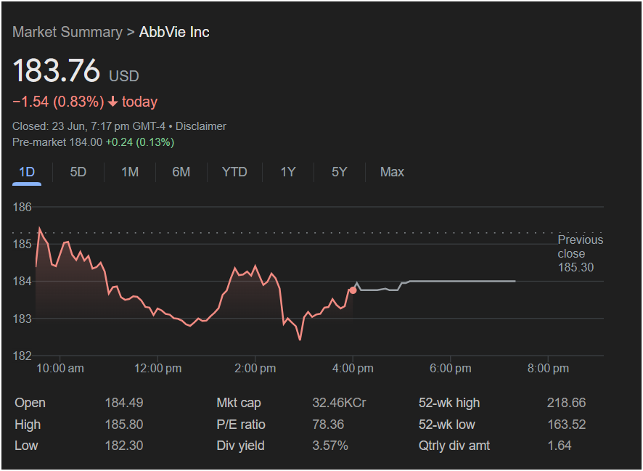Click the 6:00 pm axis label
Screen dimensions: 643x471
point(450,368)
